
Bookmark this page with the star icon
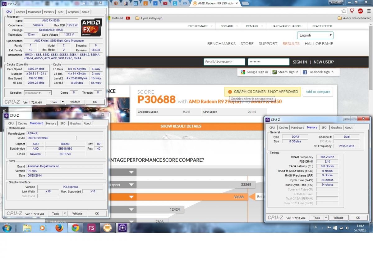pos(344,11)
